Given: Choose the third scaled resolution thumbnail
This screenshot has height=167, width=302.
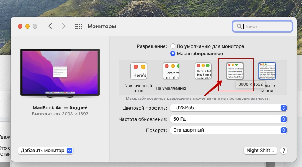Looking at the screenshot, I should pos(203,71).
